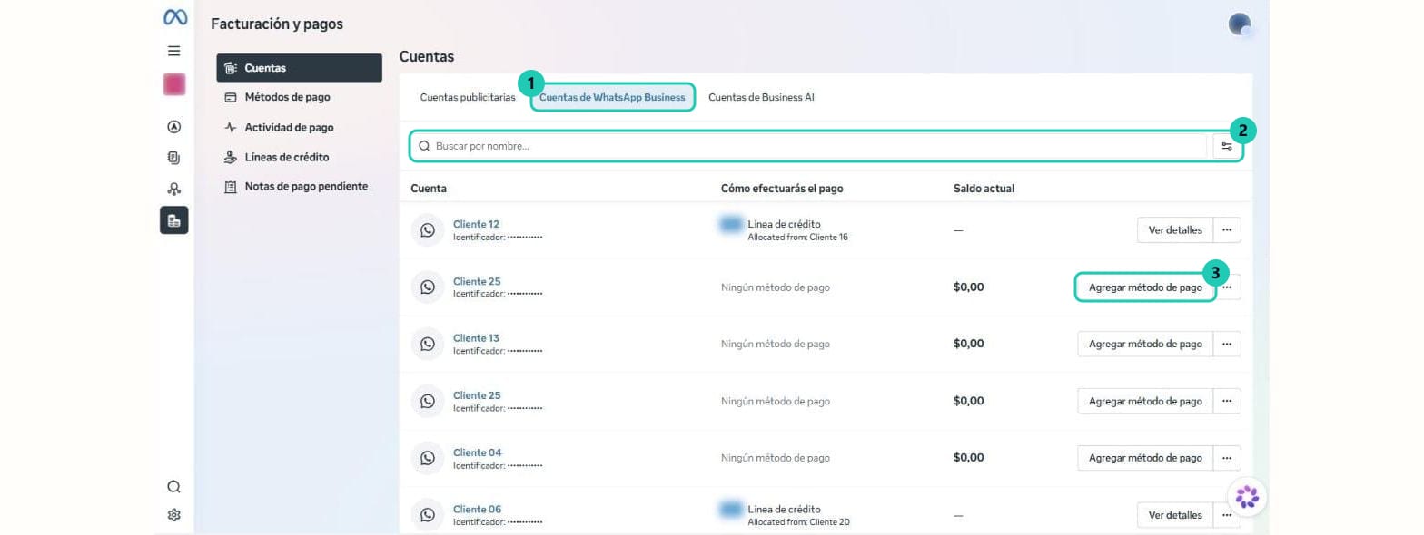Viewport: 1424px width, 535px height.
Task: Click the active billing icon in sidebar
Action: point(174,220)
